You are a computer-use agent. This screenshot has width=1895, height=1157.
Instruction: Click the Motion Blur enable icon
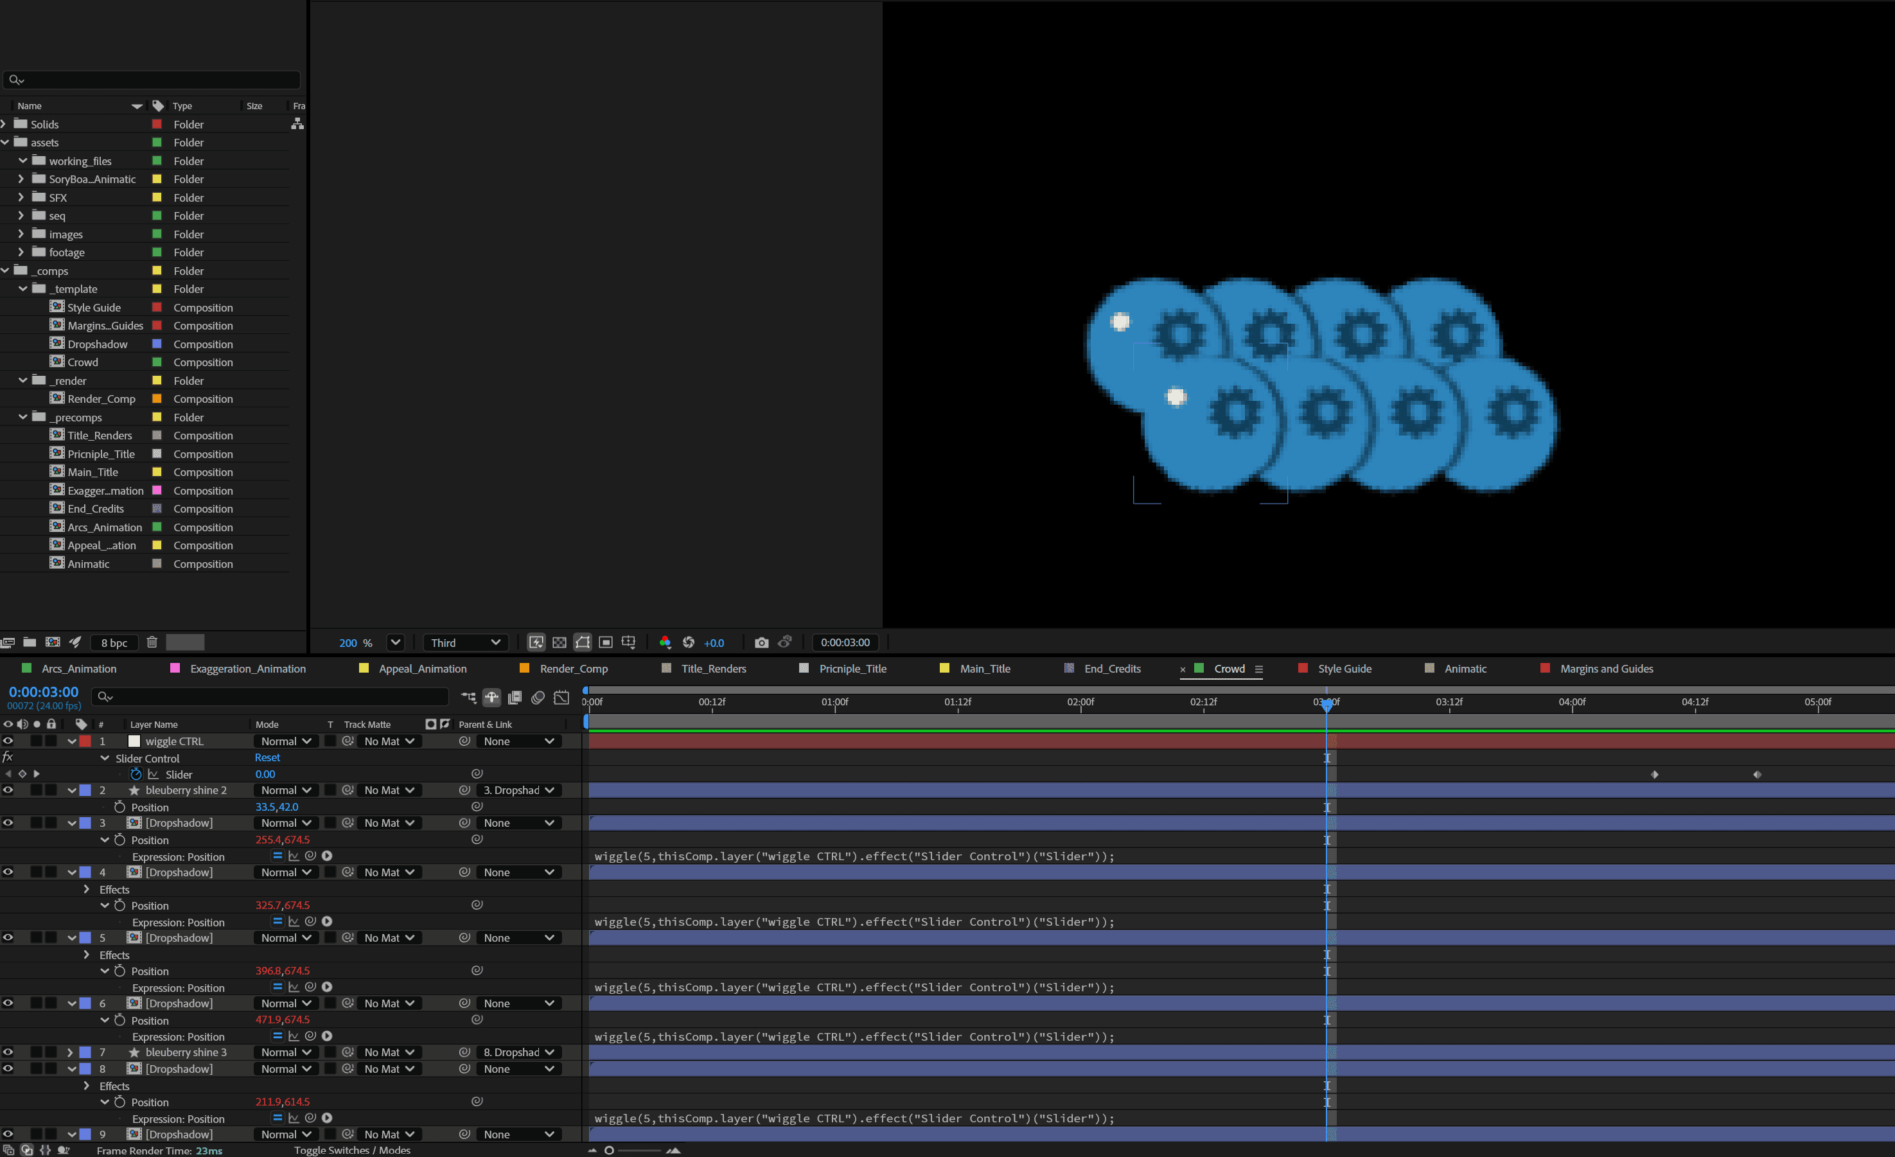point(538,697)
